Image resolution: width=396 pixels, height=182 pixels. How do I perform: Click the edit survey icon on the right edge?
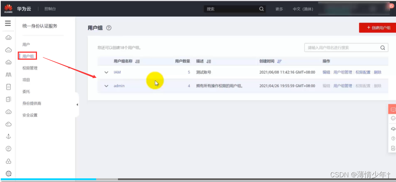pos(393,148)
